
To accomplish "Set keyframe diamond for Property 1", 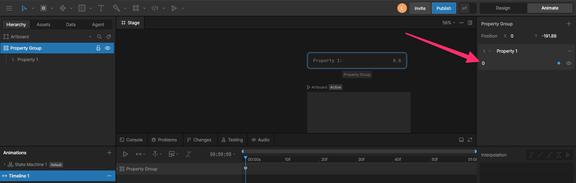I will [559, 63].
